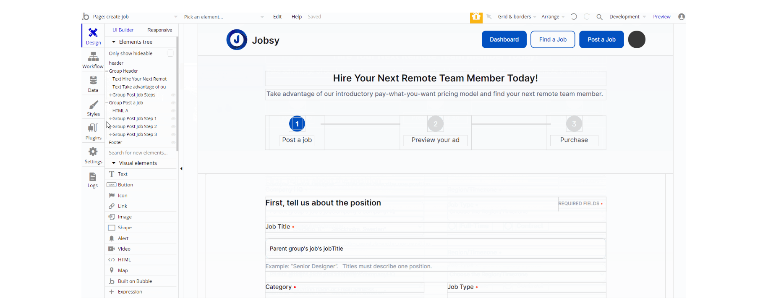Image resolution: width=768 pixels, height=304 pixels.
Task: Click the Preview link
Action: 661,17
